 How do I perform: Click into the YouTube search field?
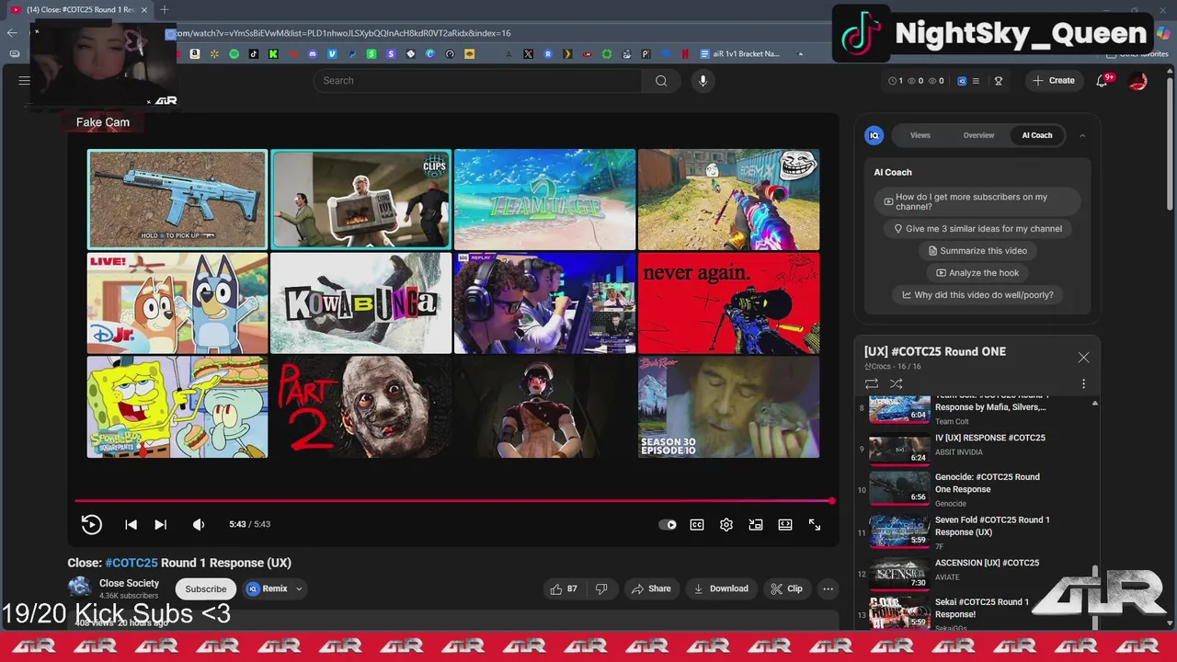tap(478, 81)
